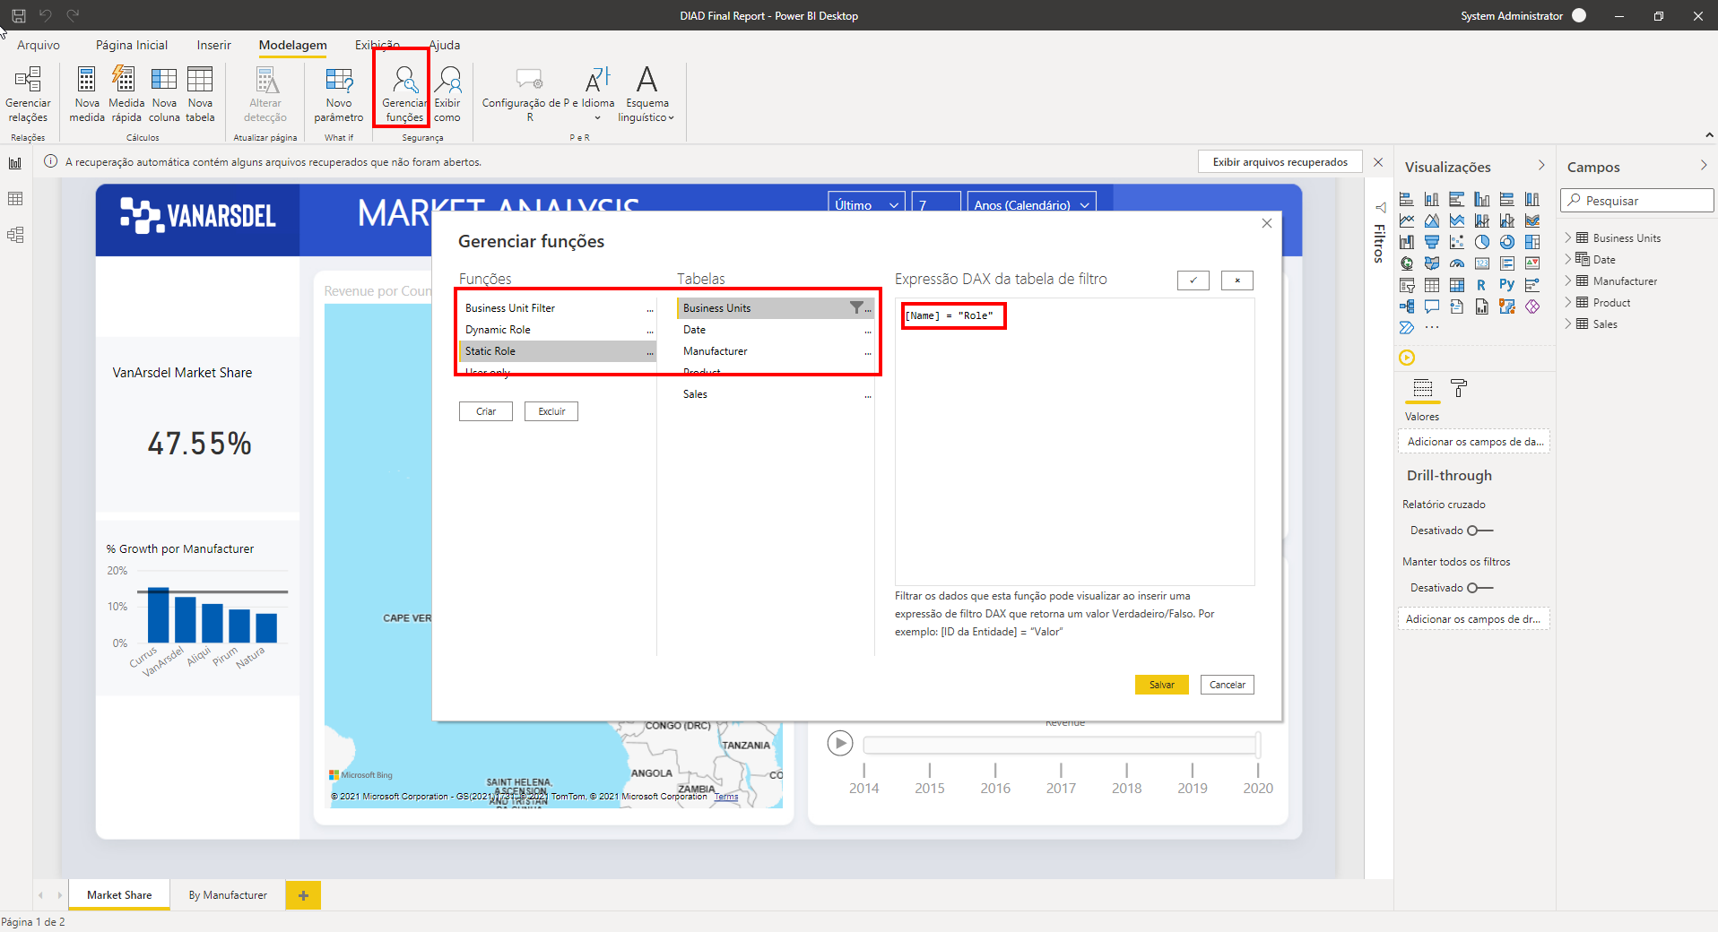Open the Esquema linguístico dropdown

(646, 94)
